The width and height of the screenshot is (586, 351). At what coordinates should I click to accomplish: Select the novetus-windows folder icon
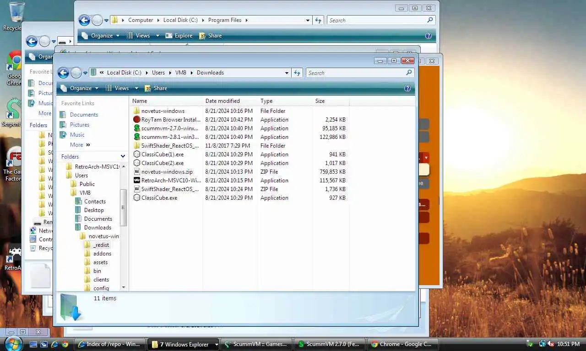[x=136, y=111]
